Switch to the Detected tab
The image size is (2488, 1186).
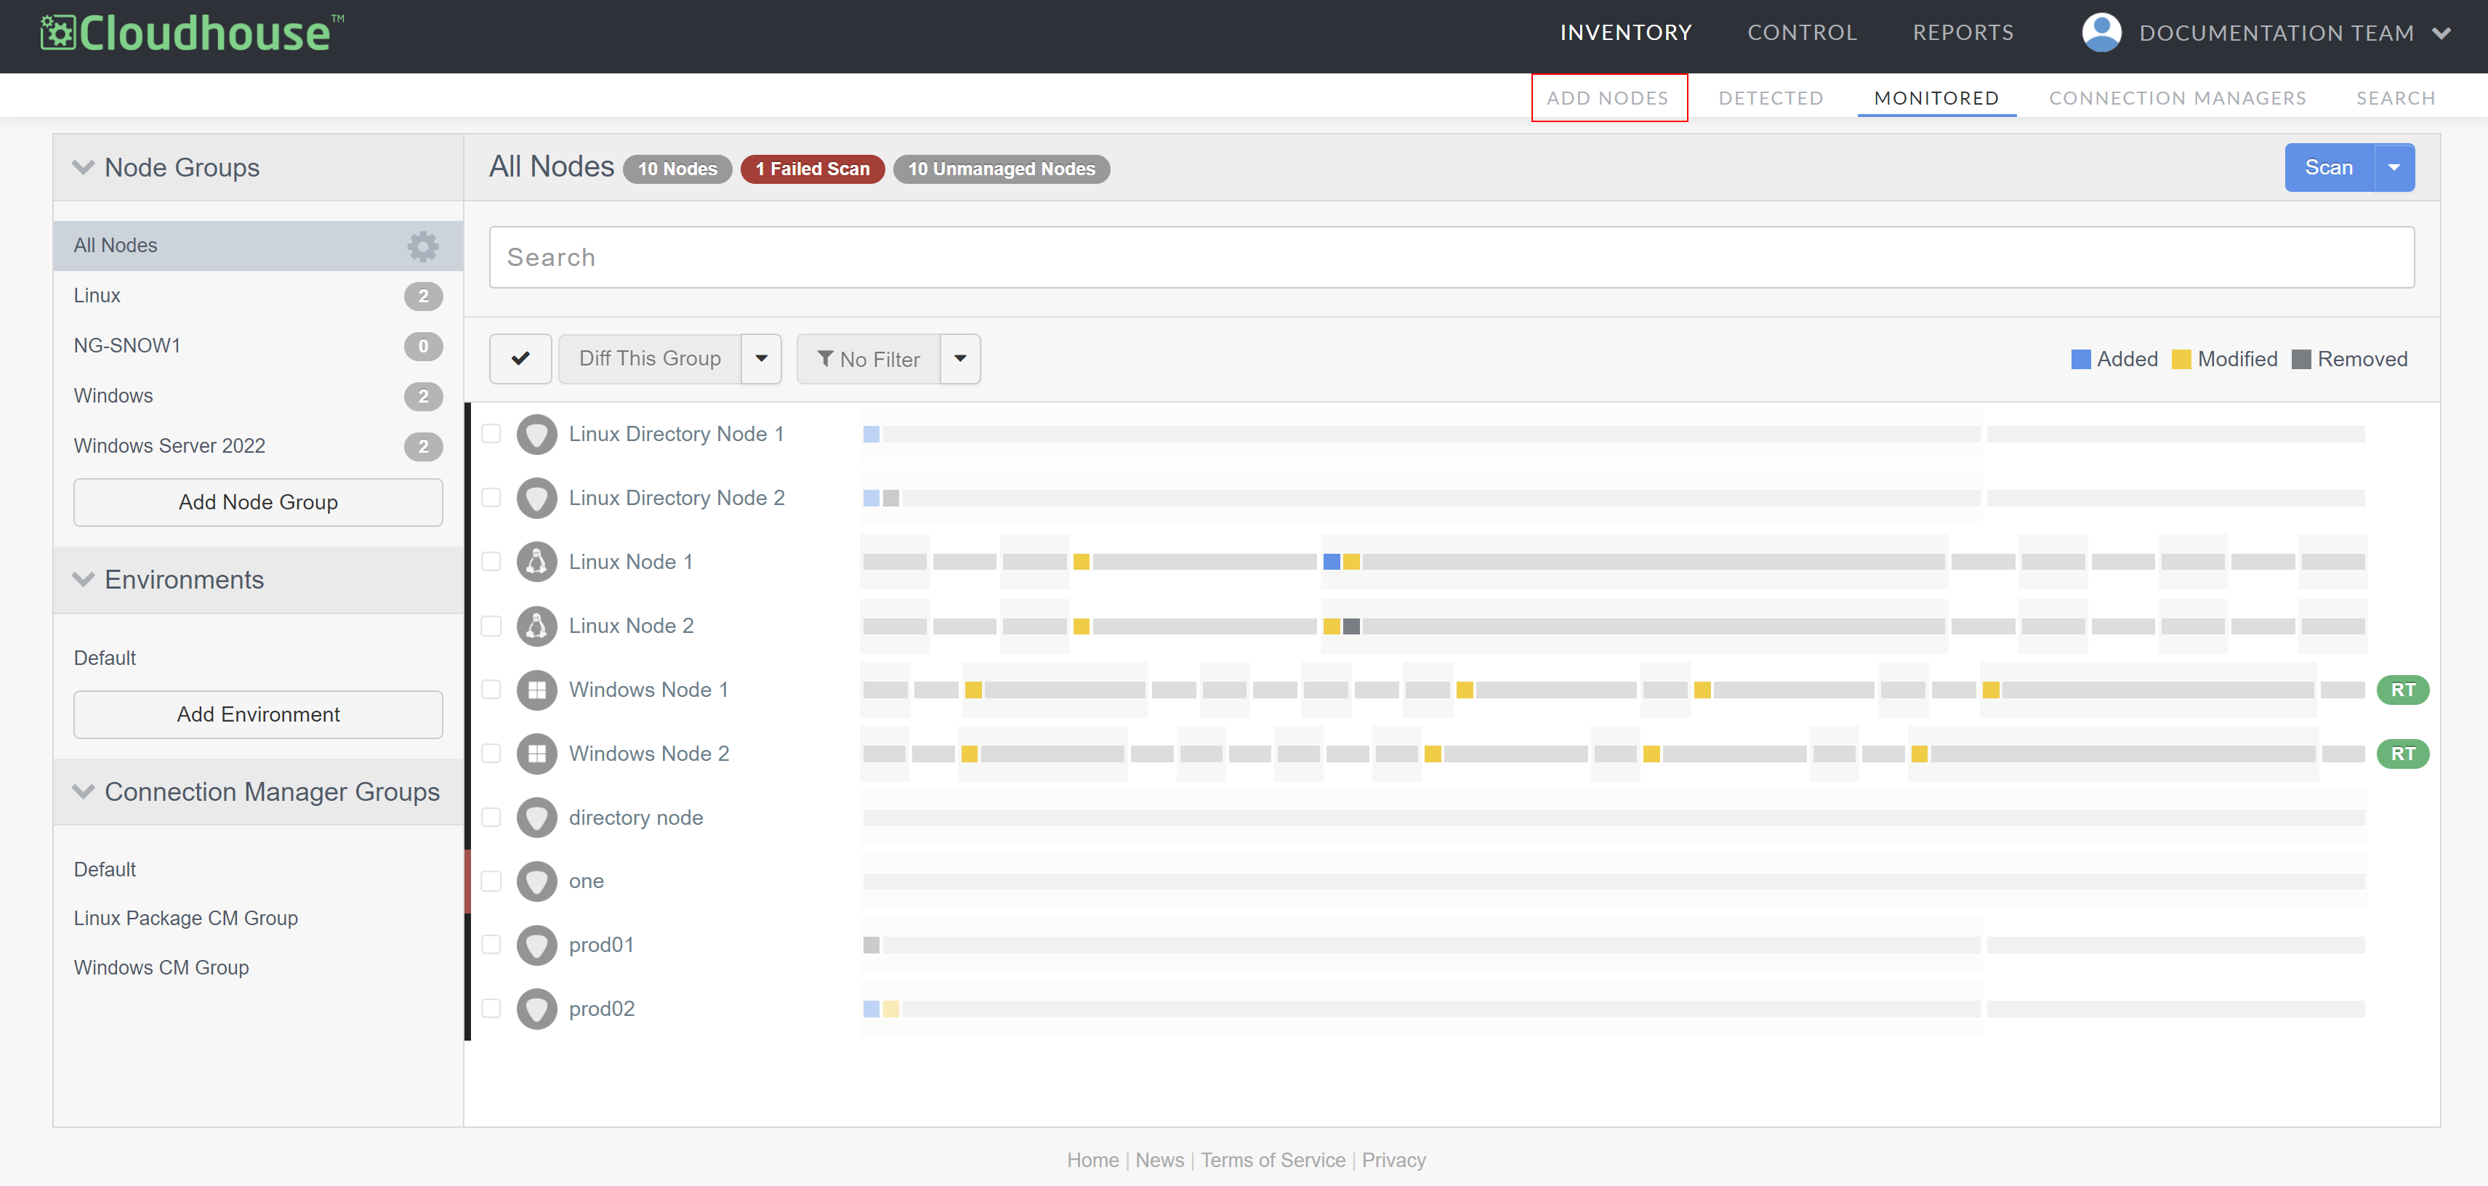click(x=1771, y=99)
